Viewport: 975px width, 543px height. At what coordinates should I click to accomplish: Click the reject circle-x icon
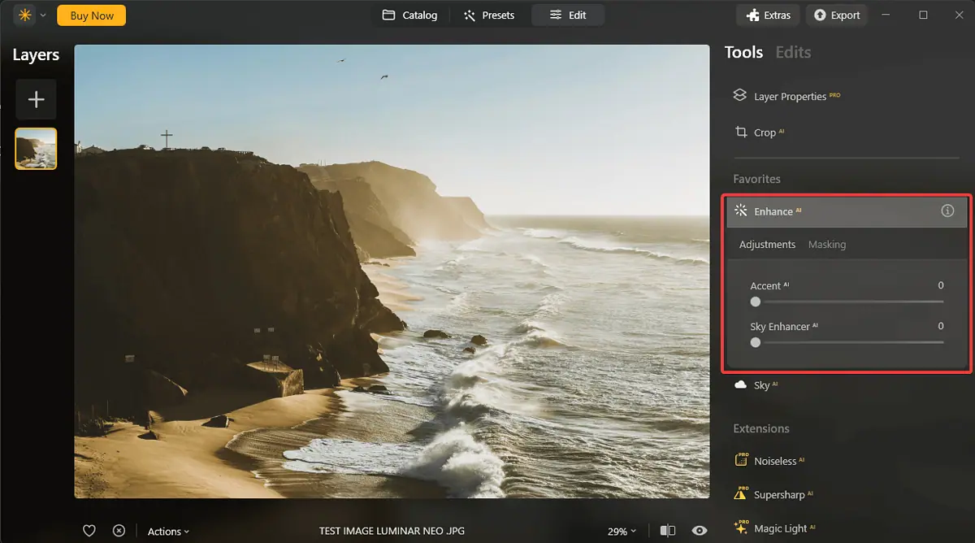click(x=119, y=531)
